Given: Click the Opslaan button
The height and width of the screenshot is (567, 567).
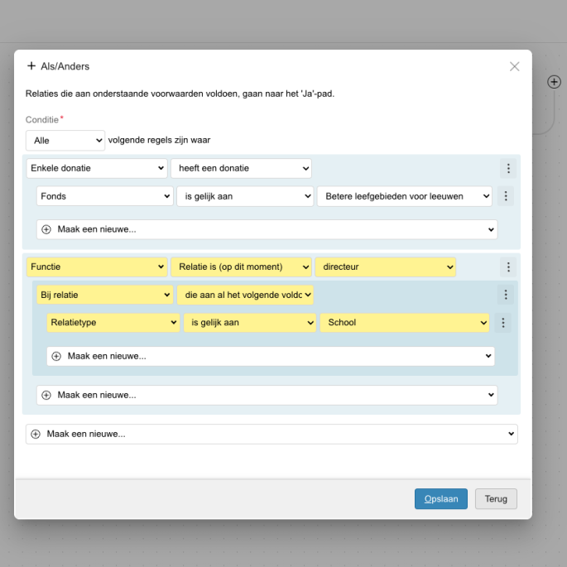Looking at the screenshot, I should [x=441, y=498].
